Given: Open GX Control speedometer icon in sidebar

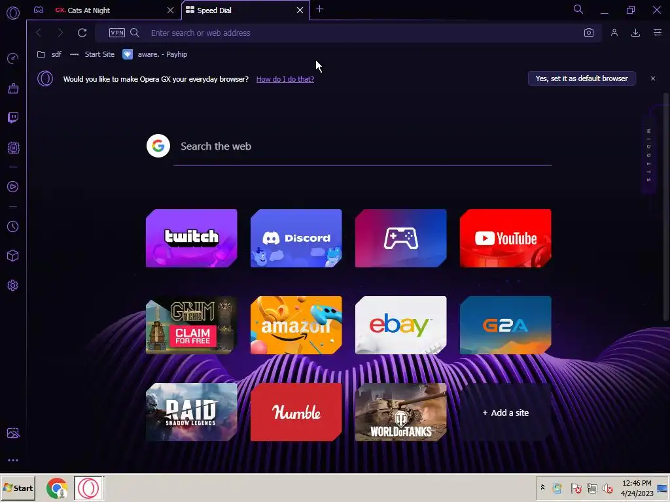Looking at the screenshot, I should click(x=13, y=58).
